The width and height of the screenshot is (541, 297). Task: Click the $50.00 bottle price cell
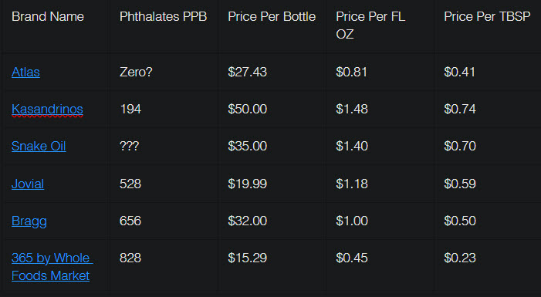248,110
